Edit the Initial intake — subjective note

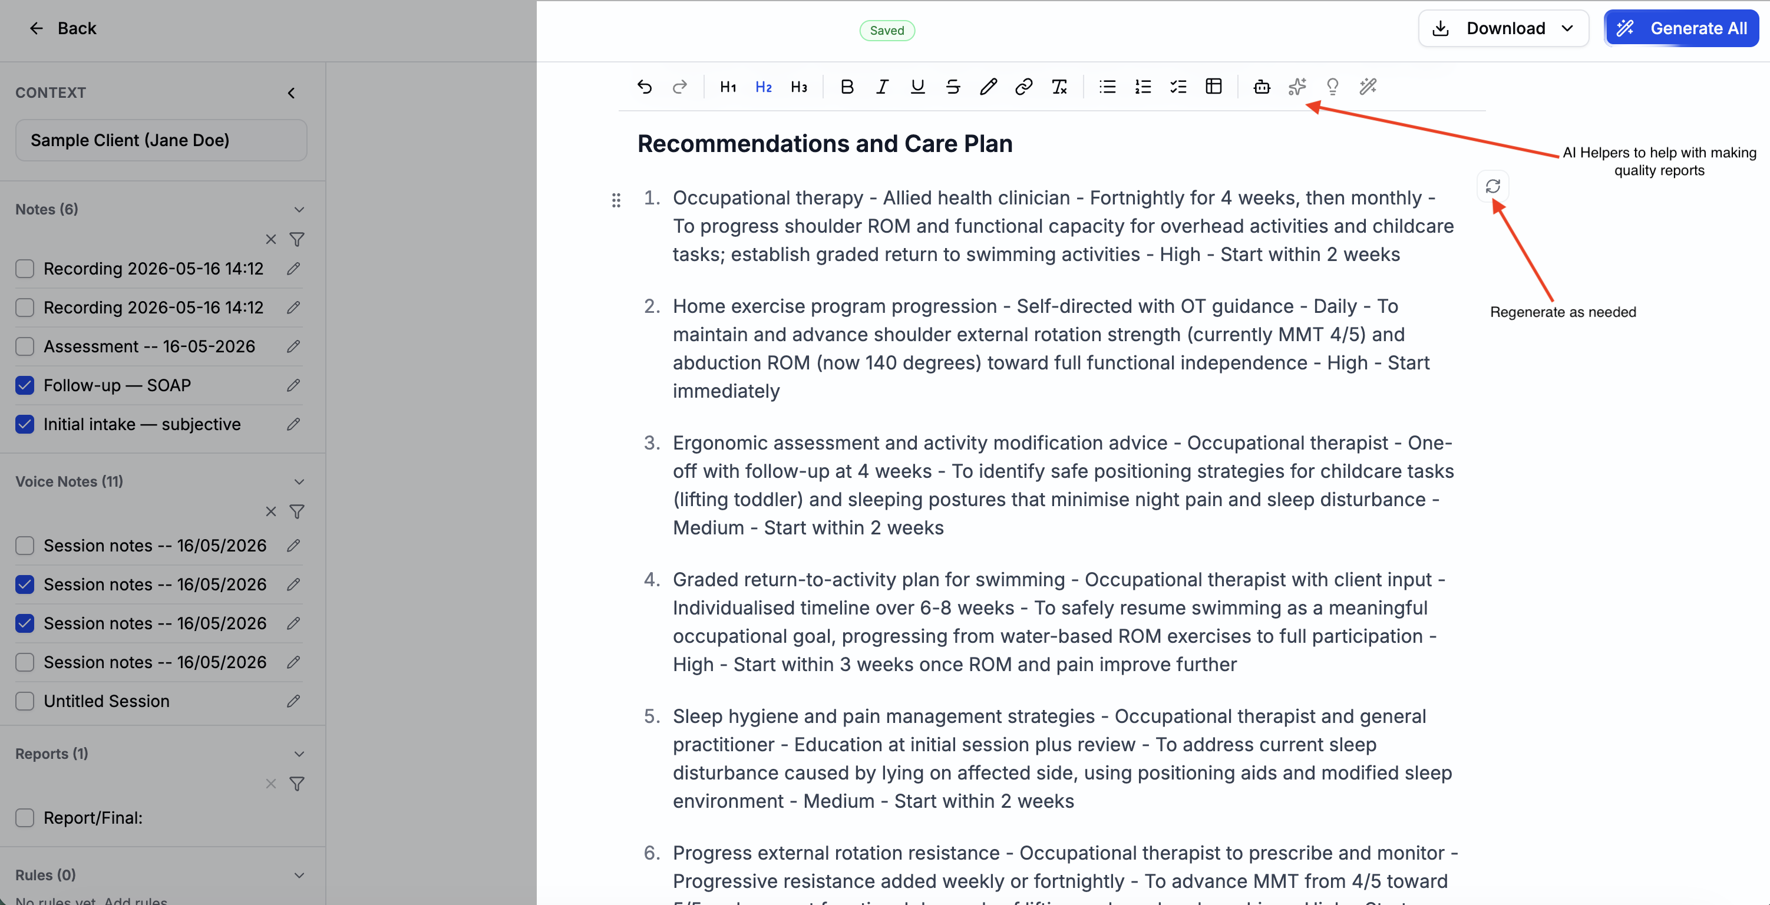pos(293,425)
